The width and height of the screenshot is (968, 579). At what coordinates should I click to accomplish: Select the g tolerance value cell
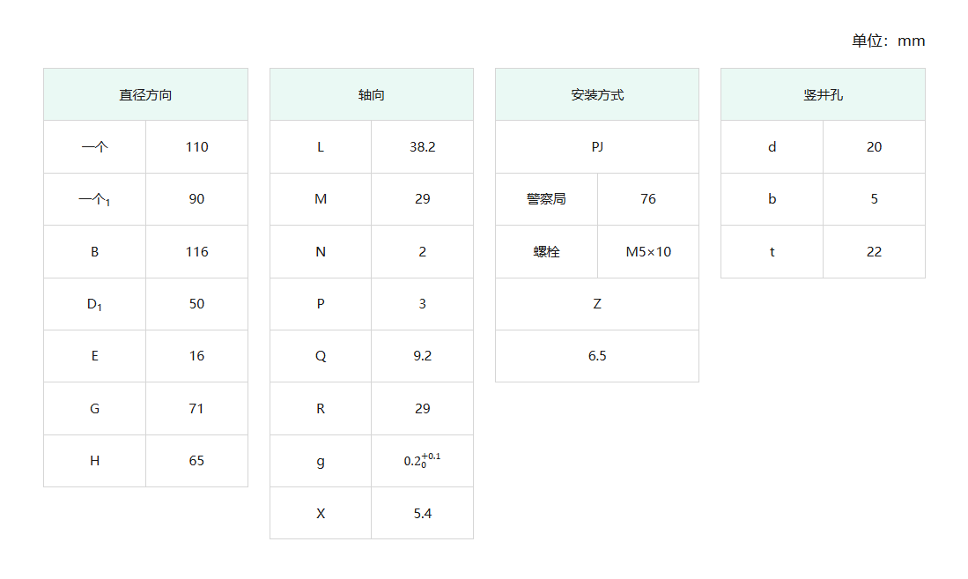click(422, 461)
